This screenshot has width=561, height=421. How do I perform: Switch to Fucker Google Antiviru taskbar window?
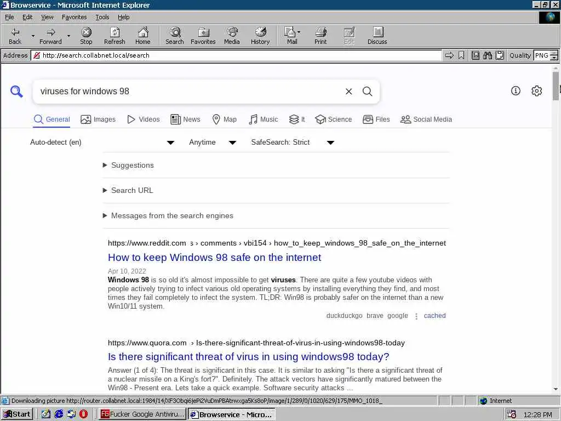point(143,414)
